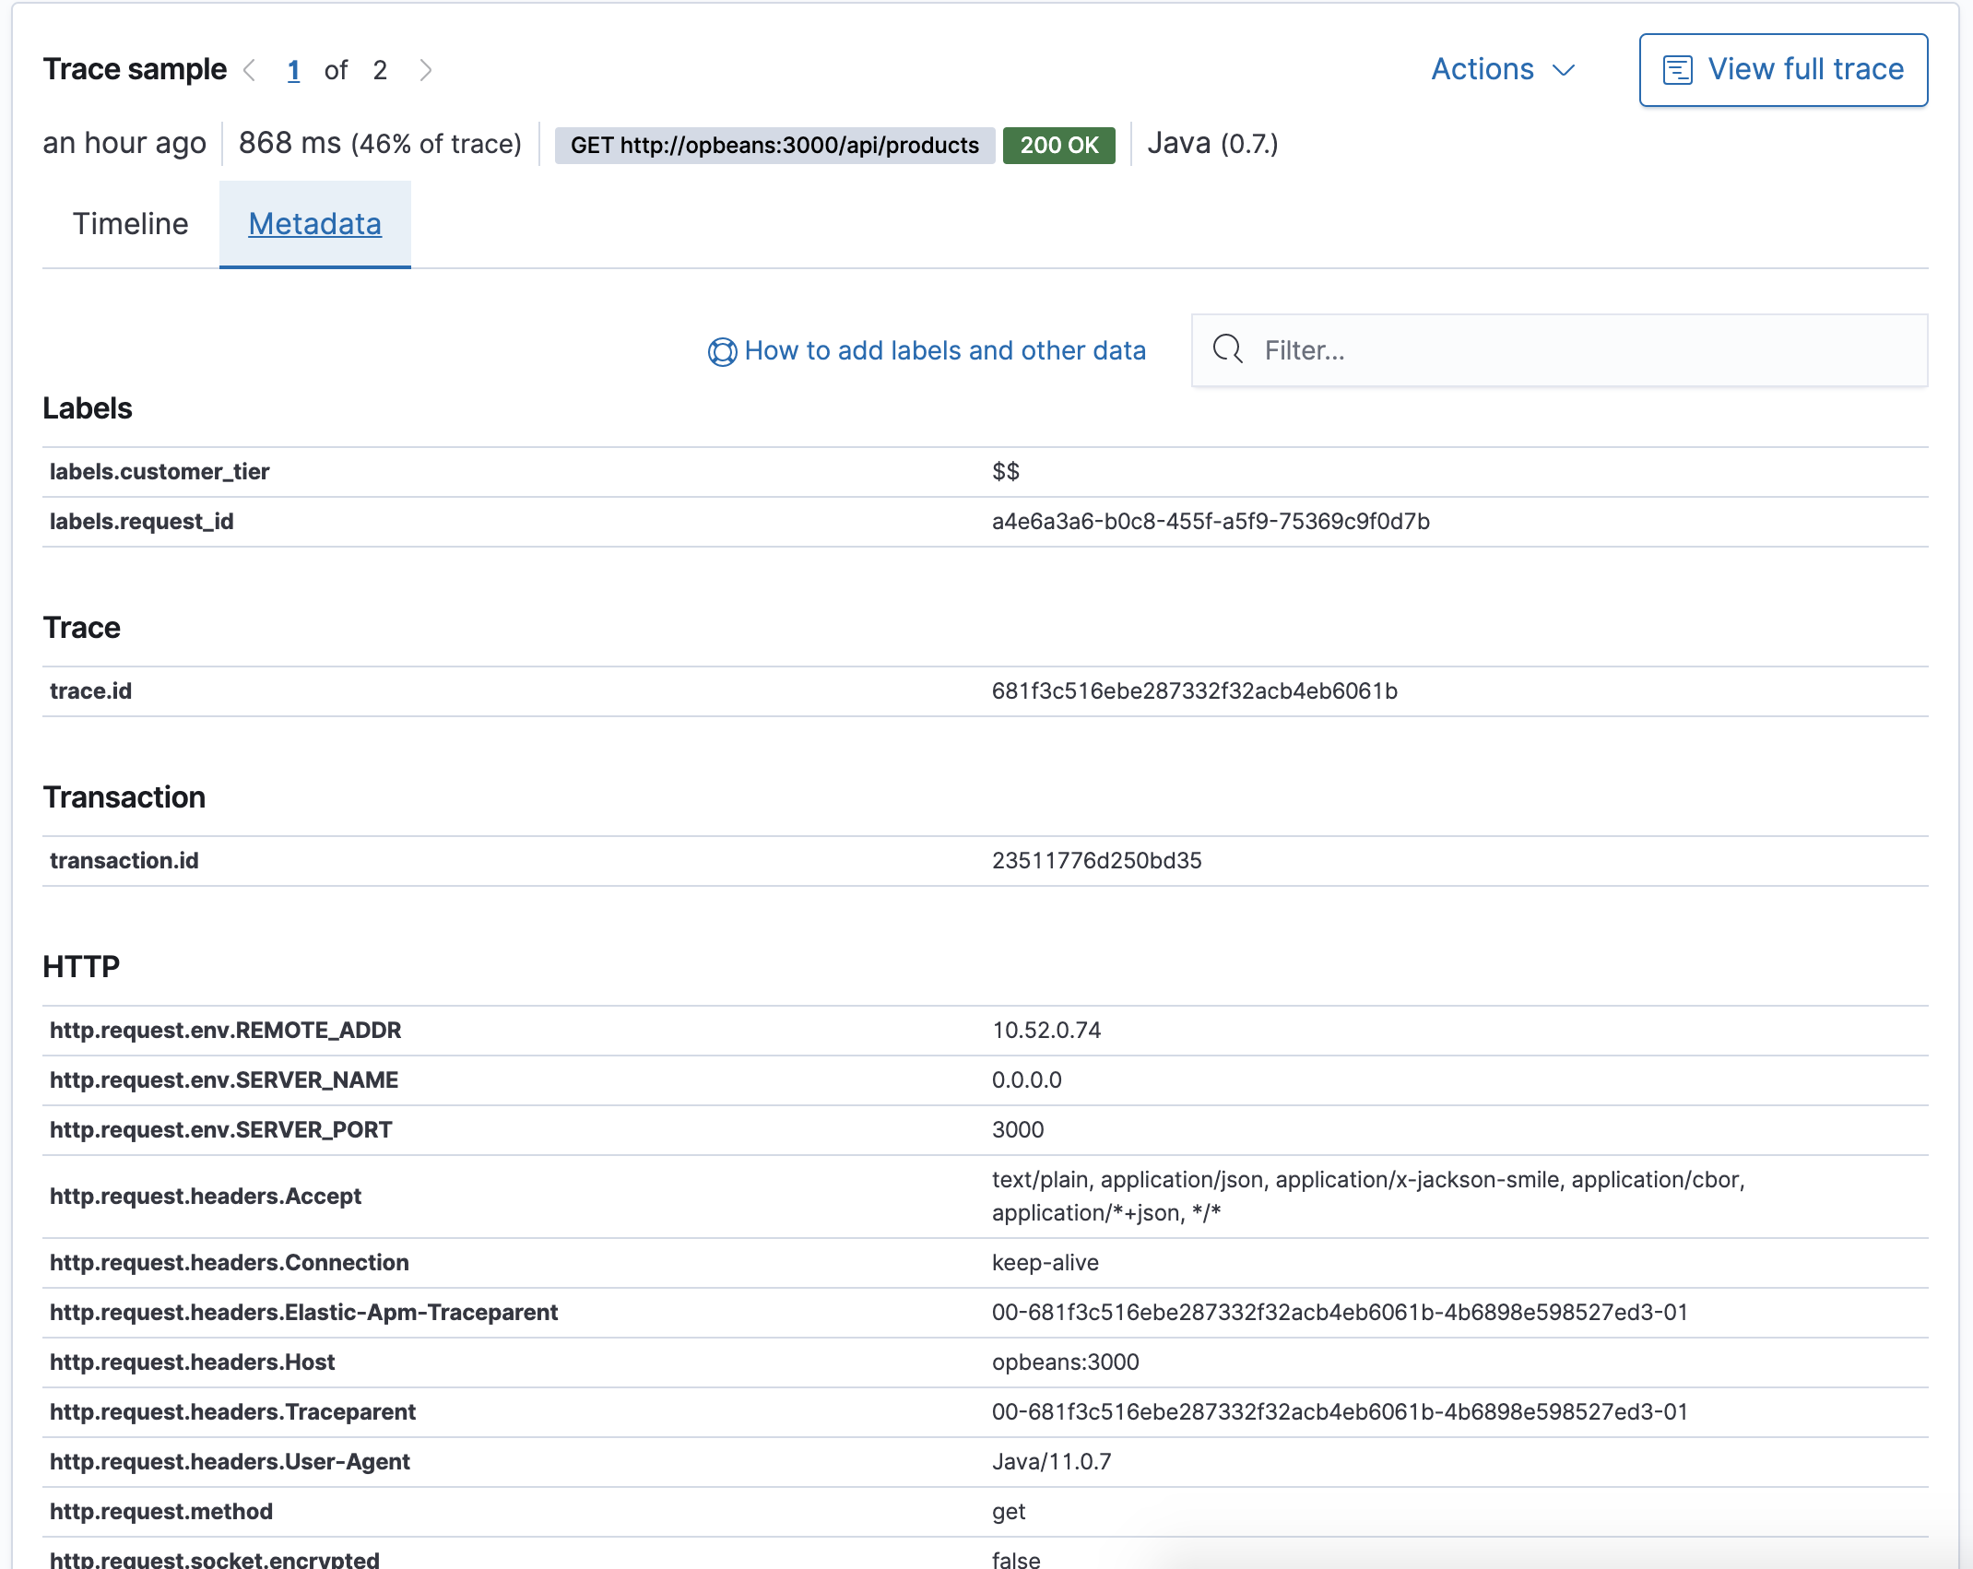Click the left chevron to view previous sample
The image size is (1973, 1569).
(250, 69)
